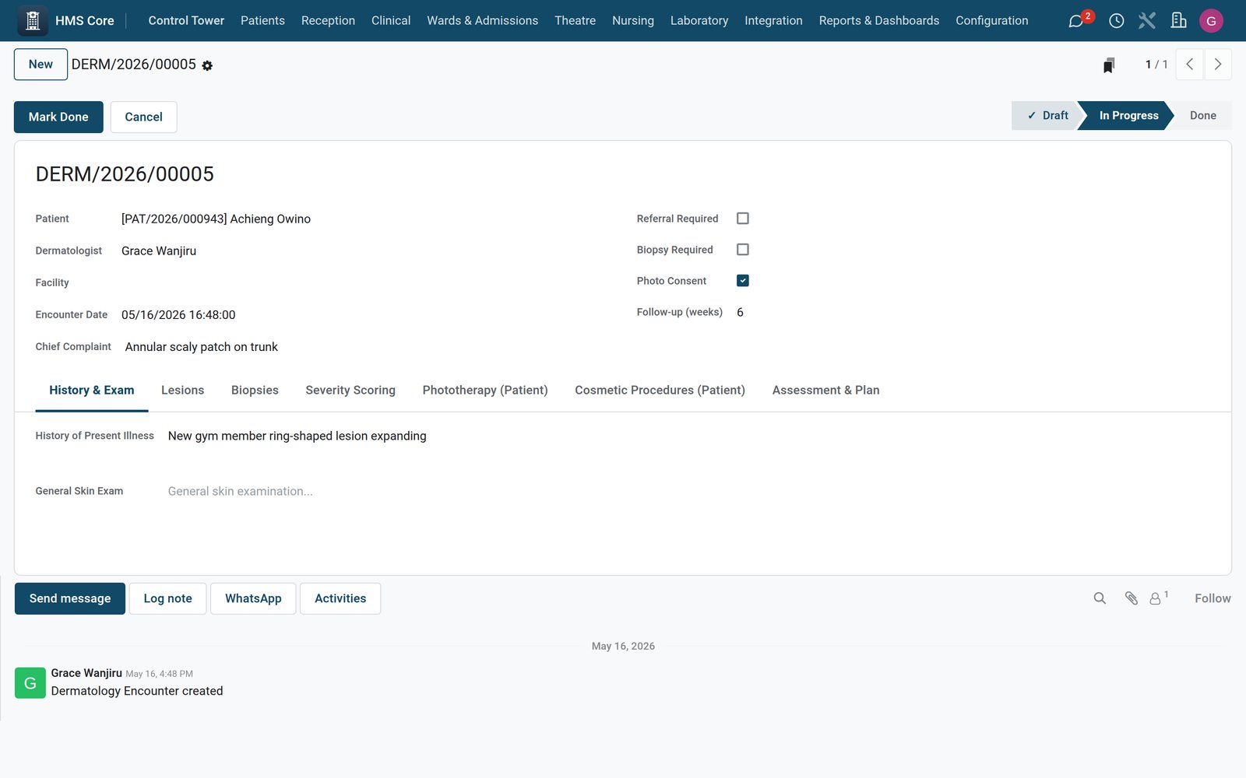The width and height of the screenshot is (1246, 778).
Task: Click the Send message button
Action: pyautogui.click(x=70, y=598)
